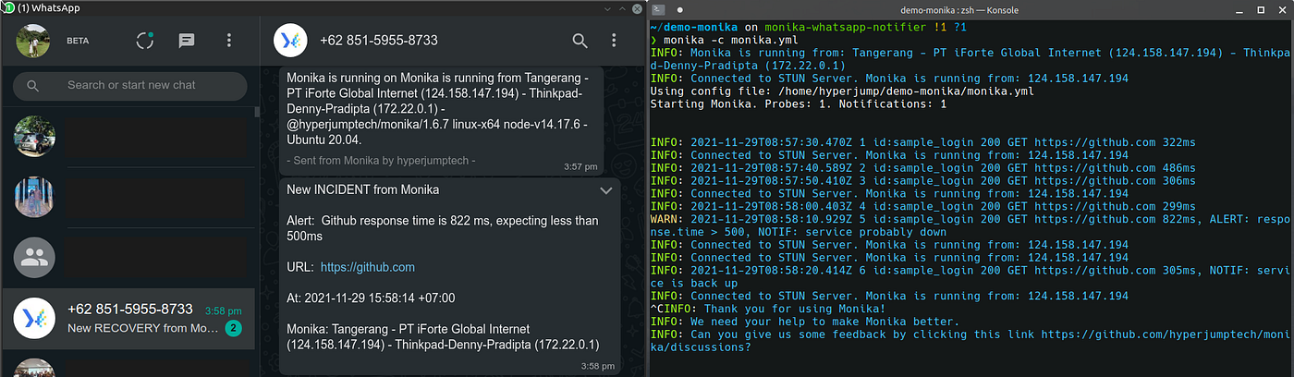1294x377 pixels.
Task: Focus the 'Search or start new chat' field
Action: [130, 86]
